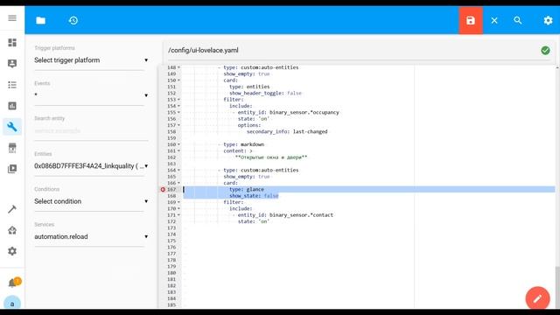560x315 pixels.
Task: Close the current file with X icon
Action: tap(494, 20)
